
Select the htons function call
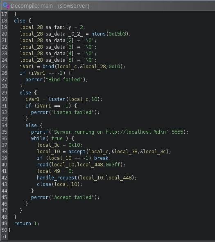point(98,34)
